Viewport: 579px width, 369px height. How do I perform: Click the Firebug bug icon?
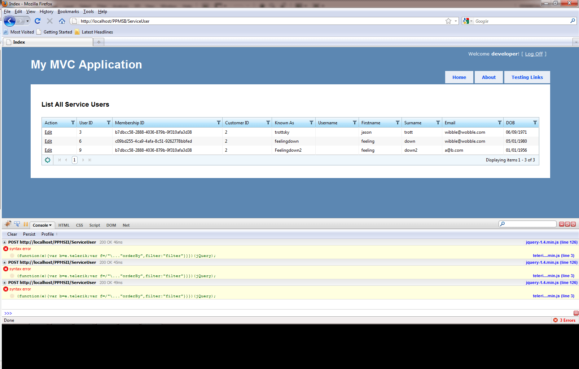pyautogui.click(x=8, y=224)
